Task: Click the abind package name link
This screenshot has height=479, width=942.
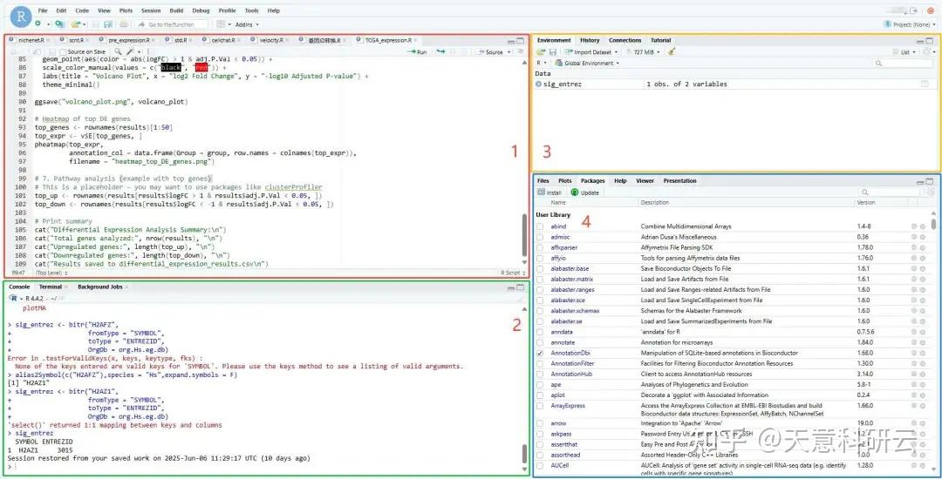Action: [557, 226]
